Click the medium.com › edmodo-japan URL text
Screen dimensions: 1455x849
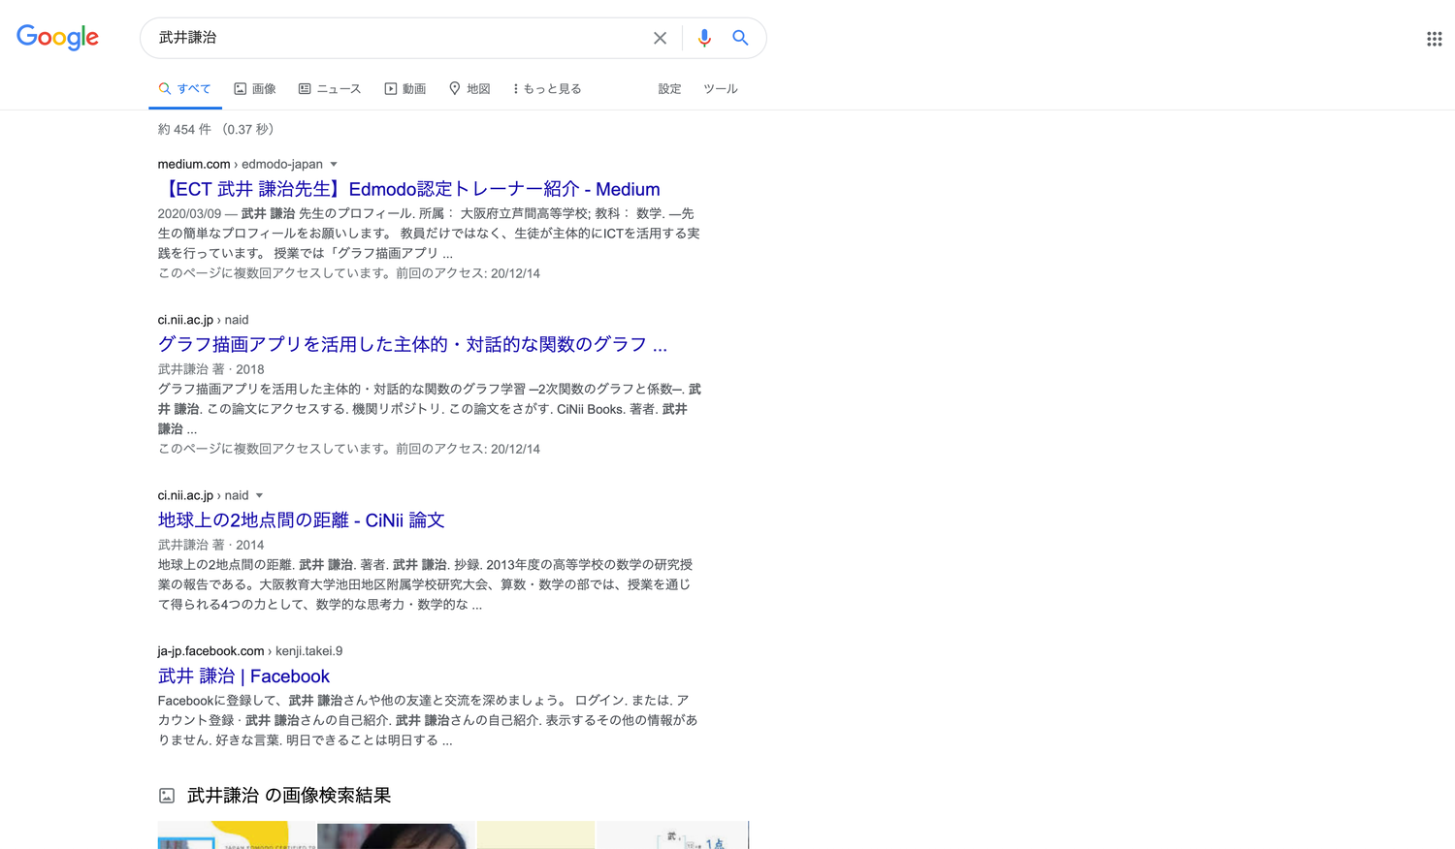click(x=241, y=165)
